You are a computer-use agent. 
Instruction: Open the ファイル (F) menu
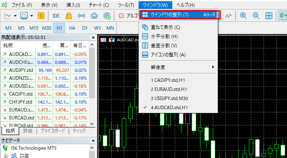pyautogui.click(x=22, y=5)
